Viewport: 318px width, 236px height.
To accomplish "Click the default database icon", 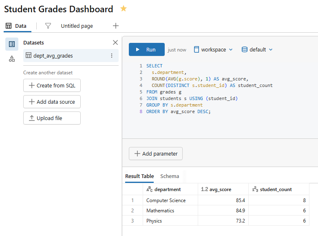I will click(x=244, y=49).
